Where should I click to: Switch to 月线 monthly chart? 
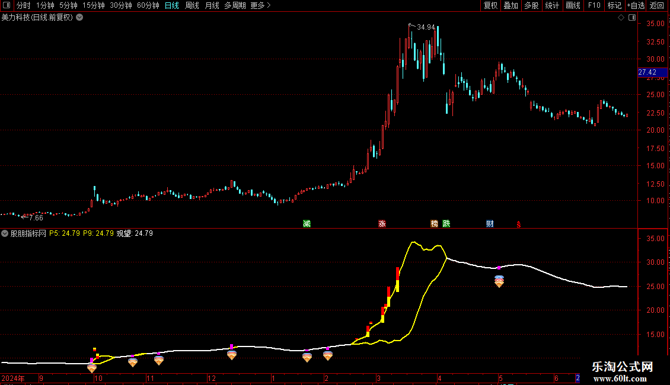coord(212,5)
